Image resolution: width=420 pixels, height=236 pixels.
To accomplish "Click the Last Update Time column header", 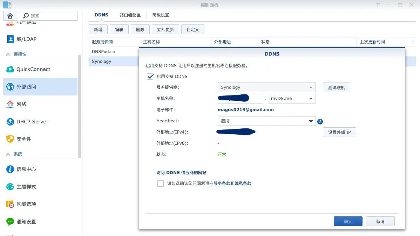I will tap(383, 42).
